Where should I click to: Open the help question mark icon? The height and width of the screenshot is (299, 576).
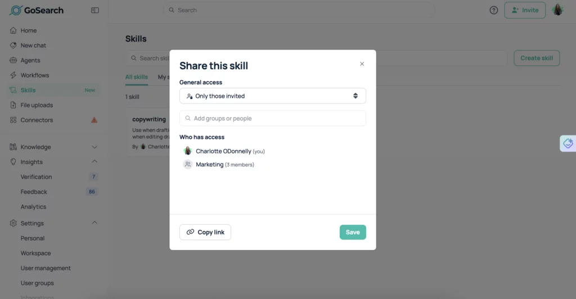(x=494, y=10)
